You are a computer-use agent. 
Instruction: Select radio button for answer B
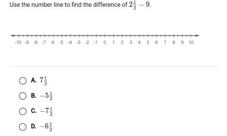click(23, 96)
